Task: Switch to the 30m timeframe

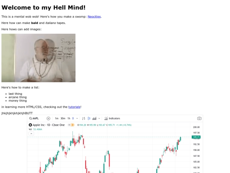Action: click(x=63, y=118)
